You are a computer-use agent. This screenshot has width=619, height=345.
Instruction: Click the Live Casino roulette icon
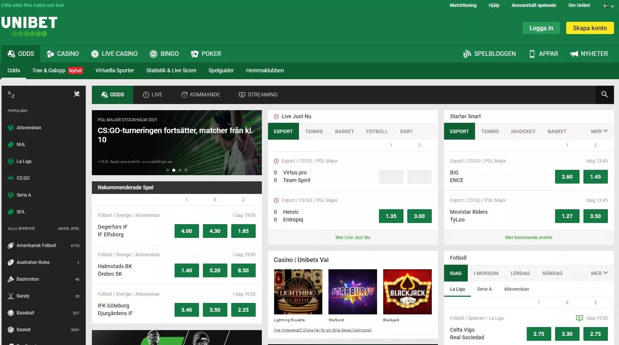point(95,54)
